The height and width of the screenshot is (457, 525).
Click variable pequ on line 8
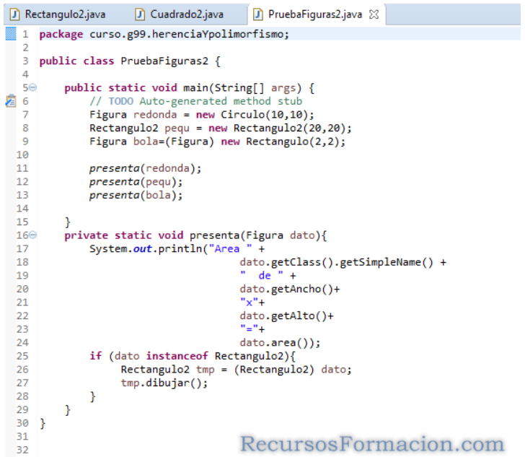coord(177,129)
